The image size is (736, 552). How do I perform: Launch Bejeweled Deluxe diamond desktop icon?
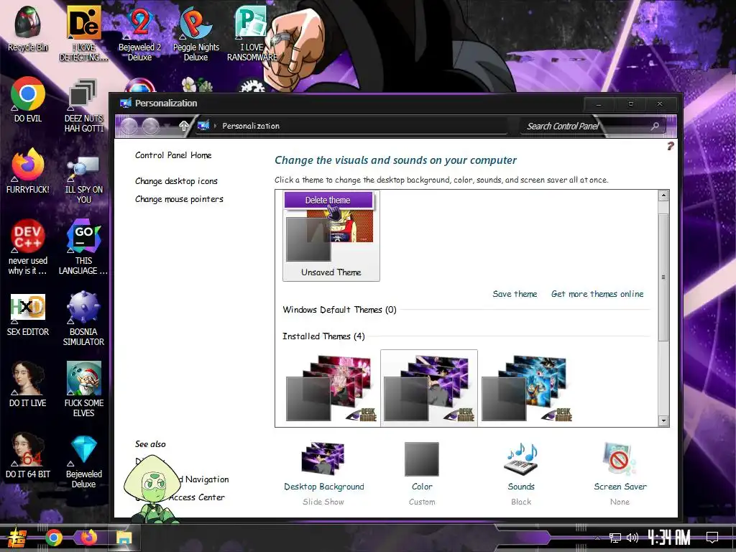tap(83, 461)
